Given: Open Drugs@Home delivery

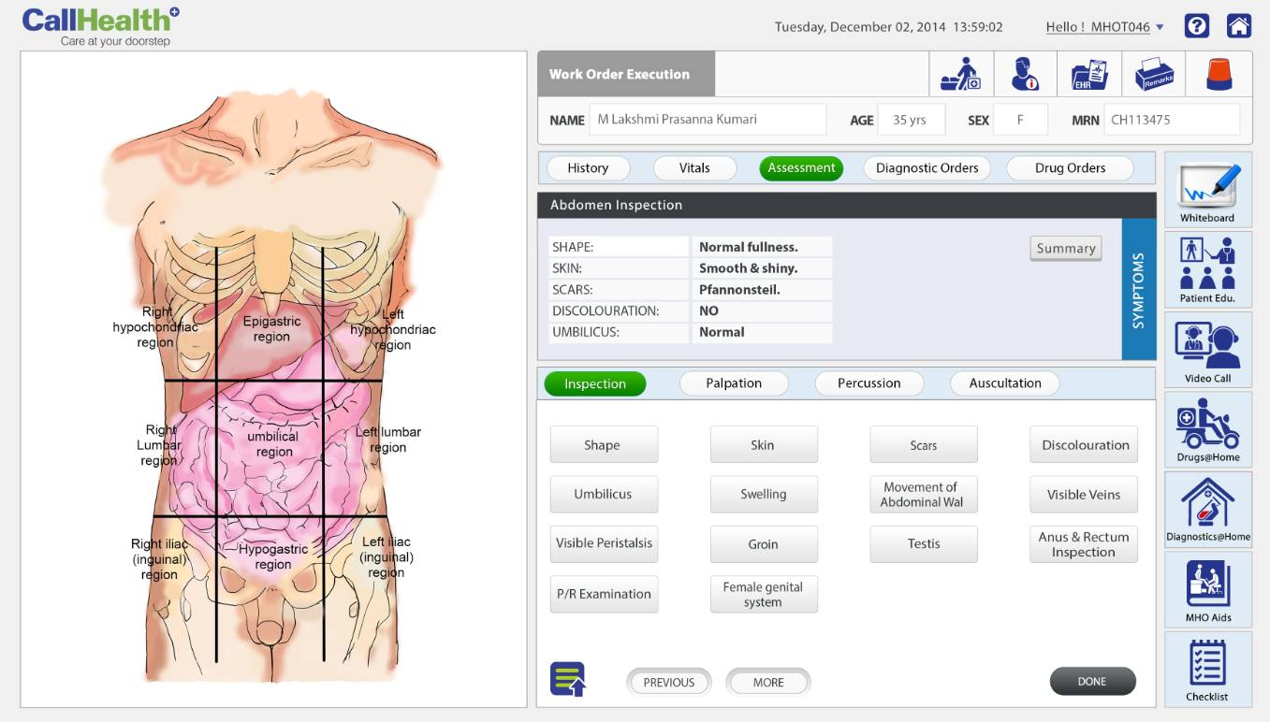Looking at the screenshot, I should 1208,429.
